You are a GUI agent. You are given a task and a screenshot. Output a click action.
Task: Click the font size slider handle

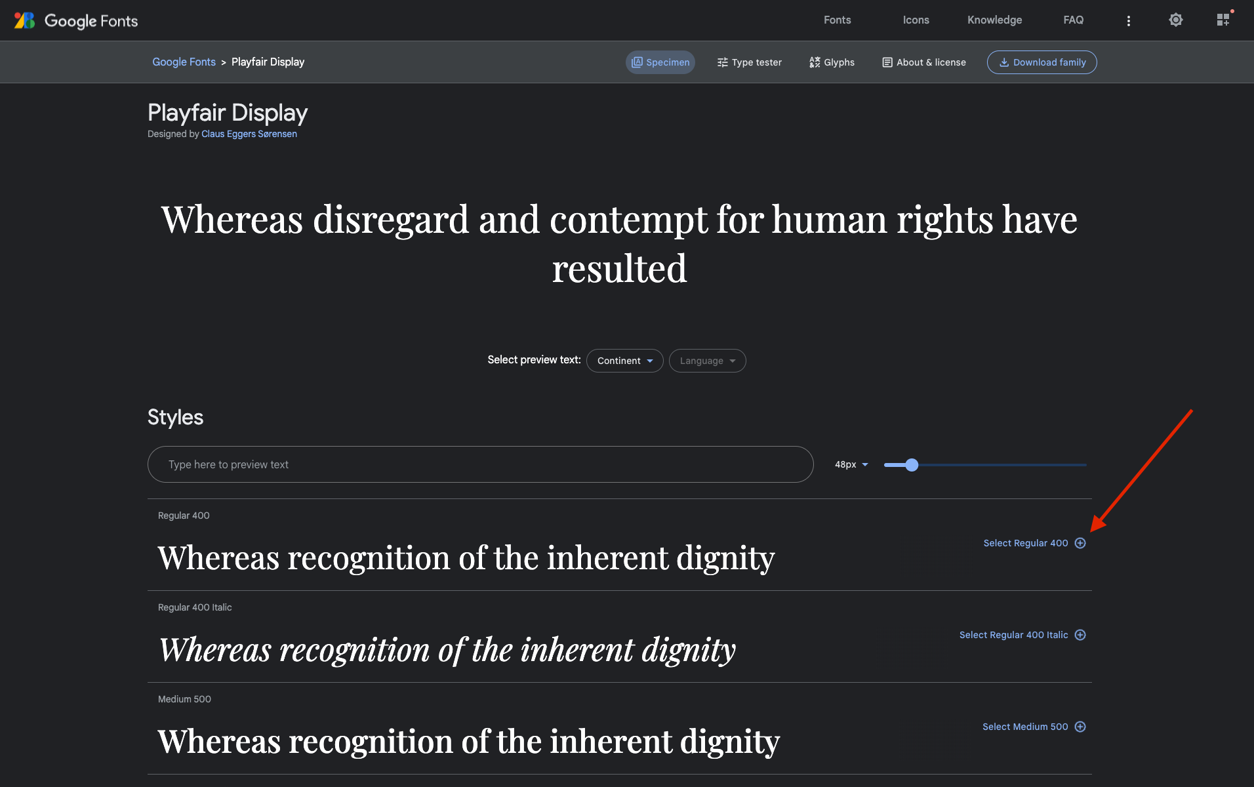pos(912,465)
